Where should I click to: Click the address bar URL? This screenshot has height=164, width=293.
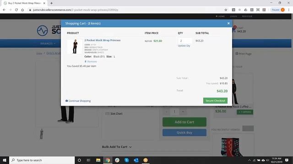pyautogui.click(x=76, y=10)
